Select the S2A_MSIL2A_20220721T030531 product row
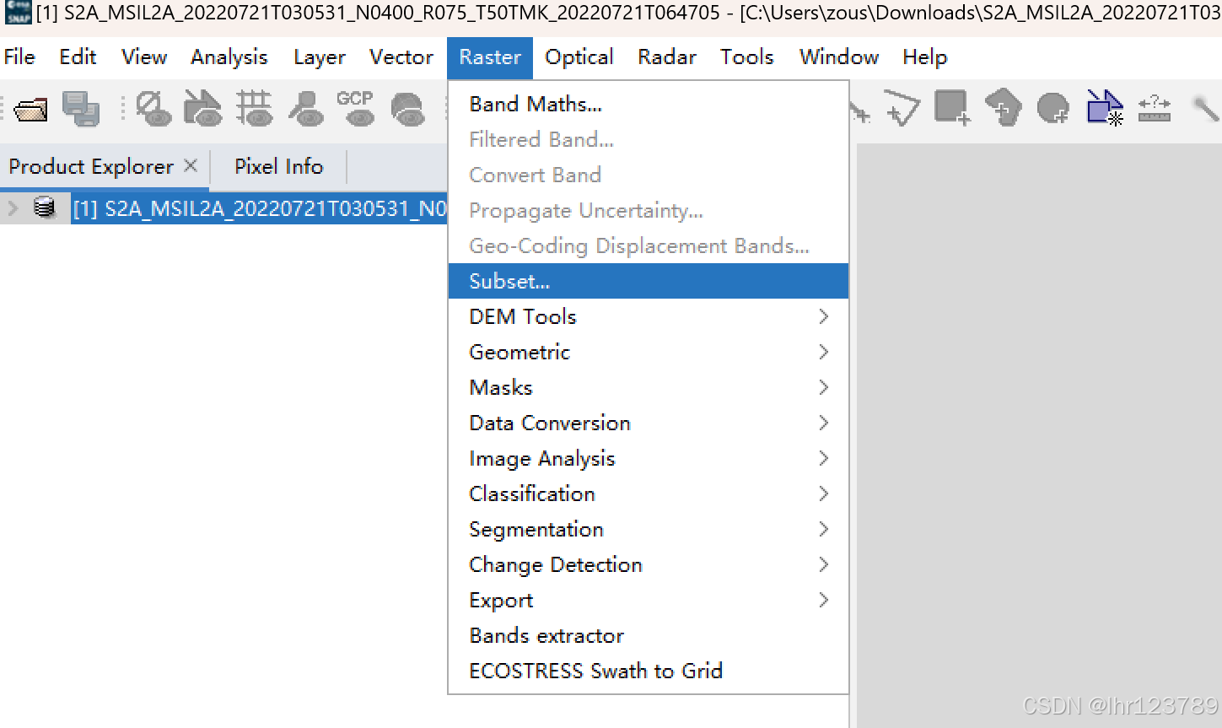The width and height of the screenshot is (1222, 728). [x=259, y=208]
